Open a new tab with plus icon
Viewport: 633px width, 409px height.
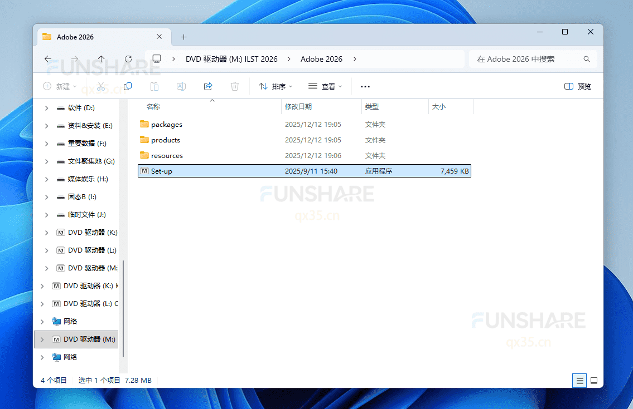point(183,37)
